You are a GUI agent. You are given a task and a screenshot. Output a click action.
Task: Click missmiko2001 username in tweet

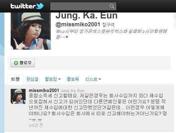point(44,90)
